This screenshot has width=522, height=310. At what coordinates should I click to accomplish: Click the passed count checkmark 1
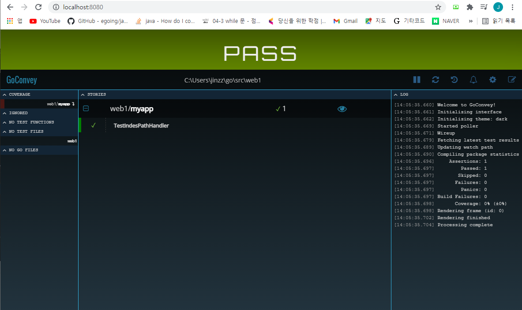pos(281,109)
